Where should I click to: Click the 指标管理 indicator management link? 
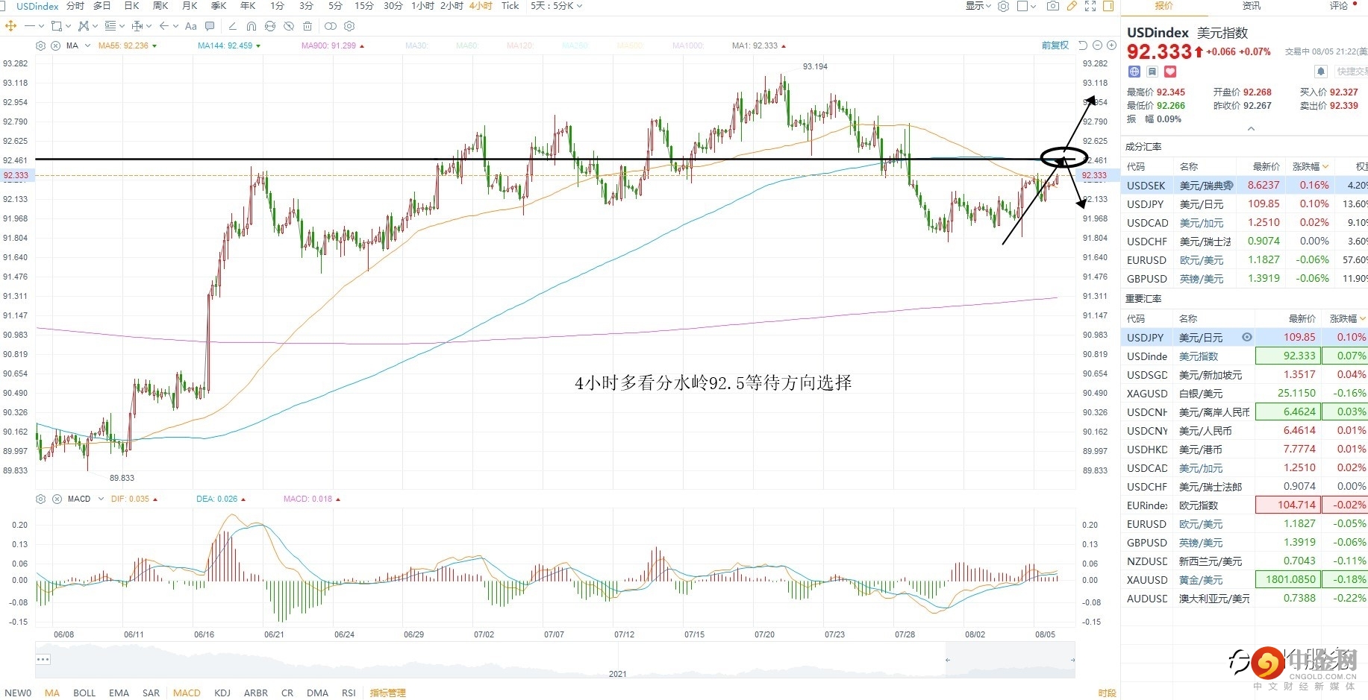click(387, 693)
